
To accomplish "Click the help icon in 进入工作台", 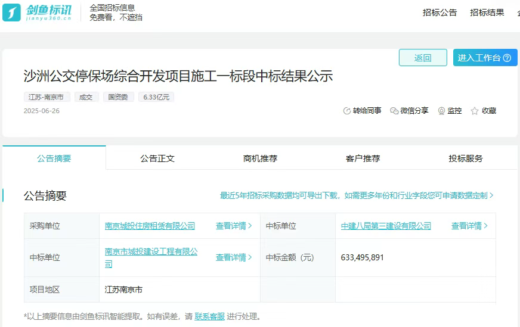I will click(507, 58).
